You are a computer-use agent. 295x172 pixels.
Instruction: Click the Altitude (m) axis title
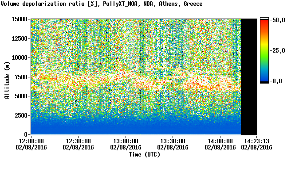tap(7, 80)
